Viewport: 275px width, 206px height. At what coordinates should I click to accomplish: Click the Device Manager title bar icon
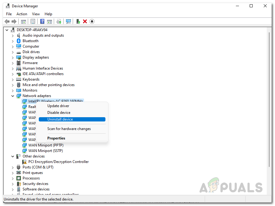pyautogui.click(x=8, y=6)
